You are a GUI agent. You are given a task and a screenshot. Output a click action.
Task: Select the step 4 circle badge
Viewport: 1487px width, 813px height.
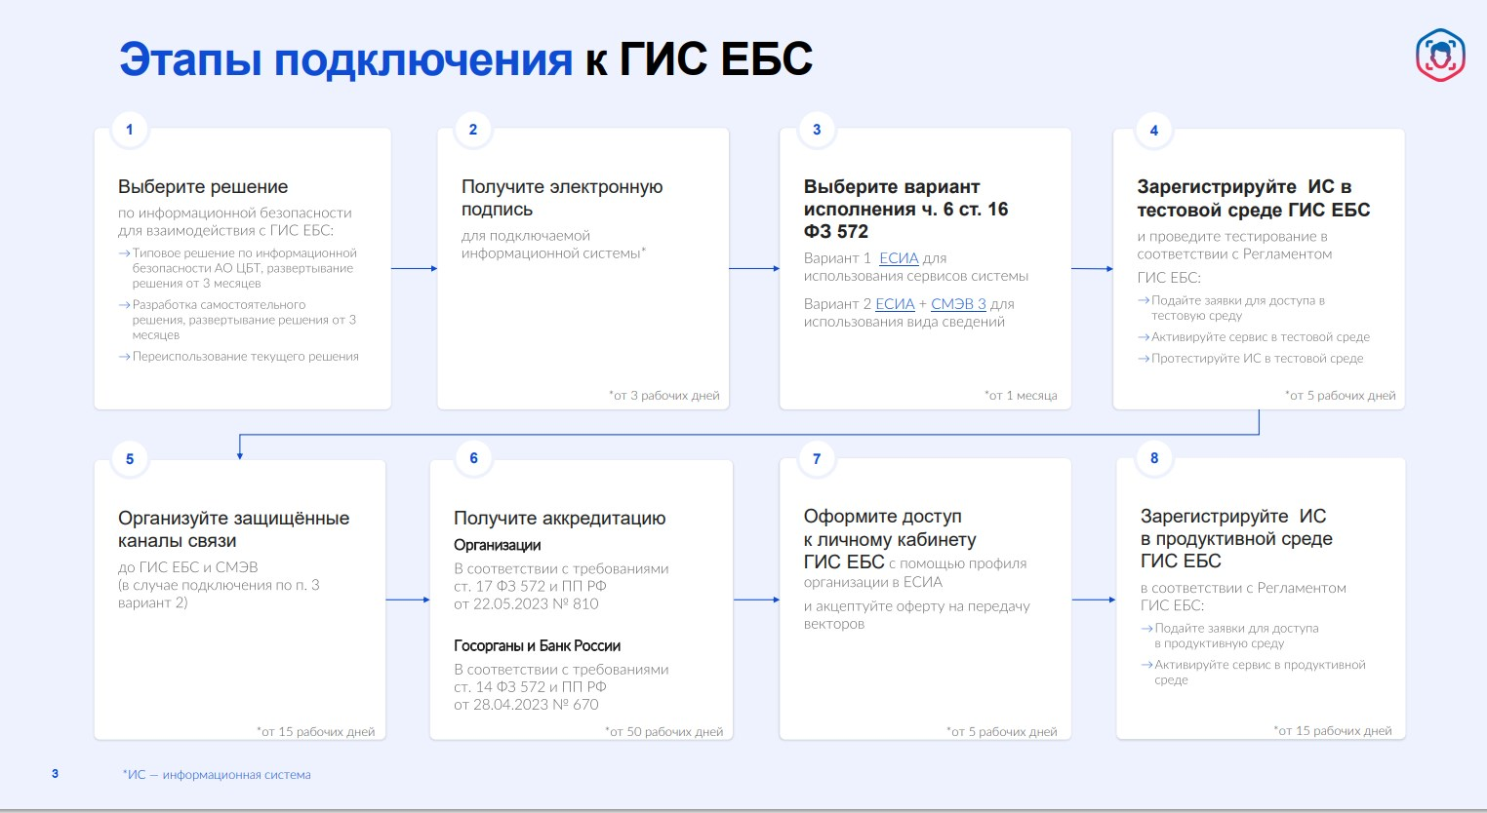1154,131
